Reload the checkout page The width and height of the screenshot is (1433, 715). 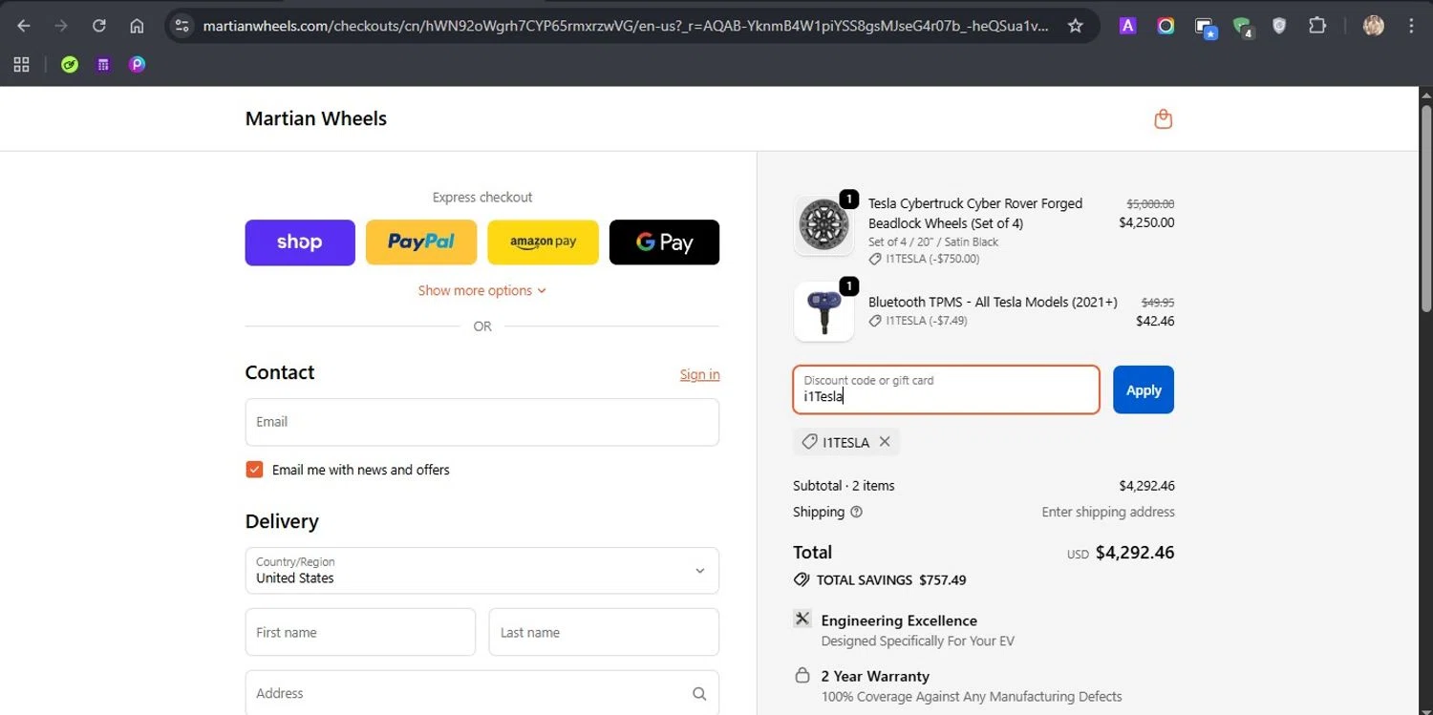tap(99, 26)
